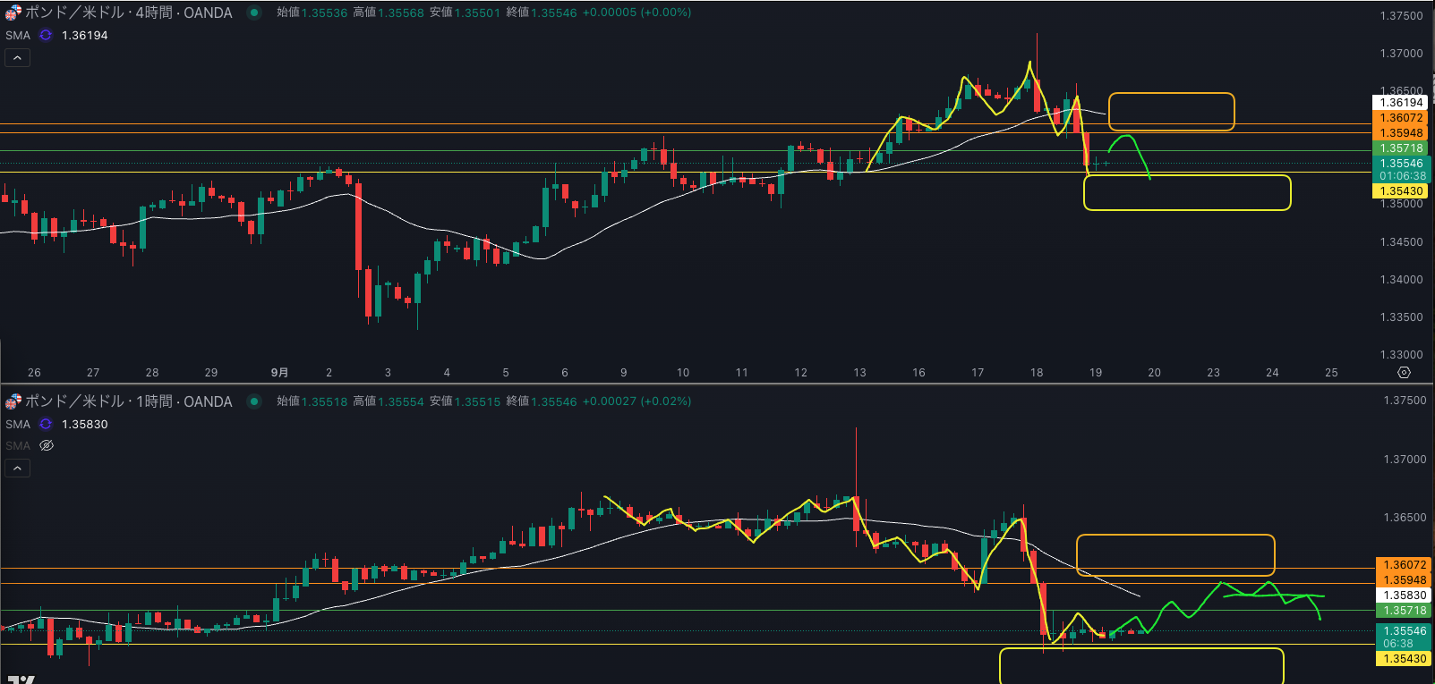Click the white 1.35830 SMA price tag on the lower scale
This screenshot has width=1435, height=684.
(x=1404, y=595)
